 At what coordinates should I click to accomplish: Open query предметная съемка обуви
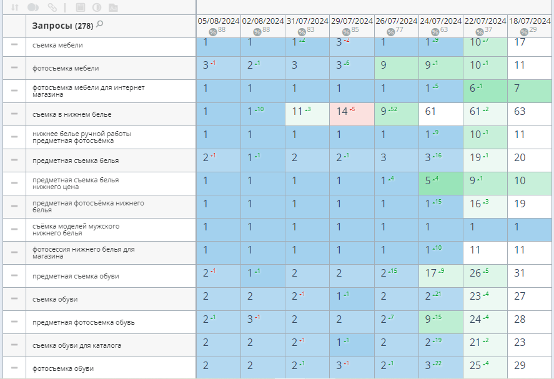(76, 276)
